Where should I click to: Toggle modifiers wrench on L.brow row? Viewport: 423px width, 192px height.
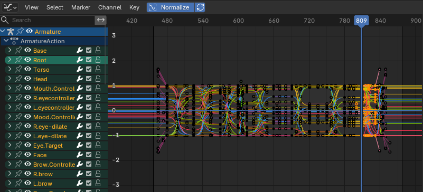pyautogui.click(x=80, y=184)
